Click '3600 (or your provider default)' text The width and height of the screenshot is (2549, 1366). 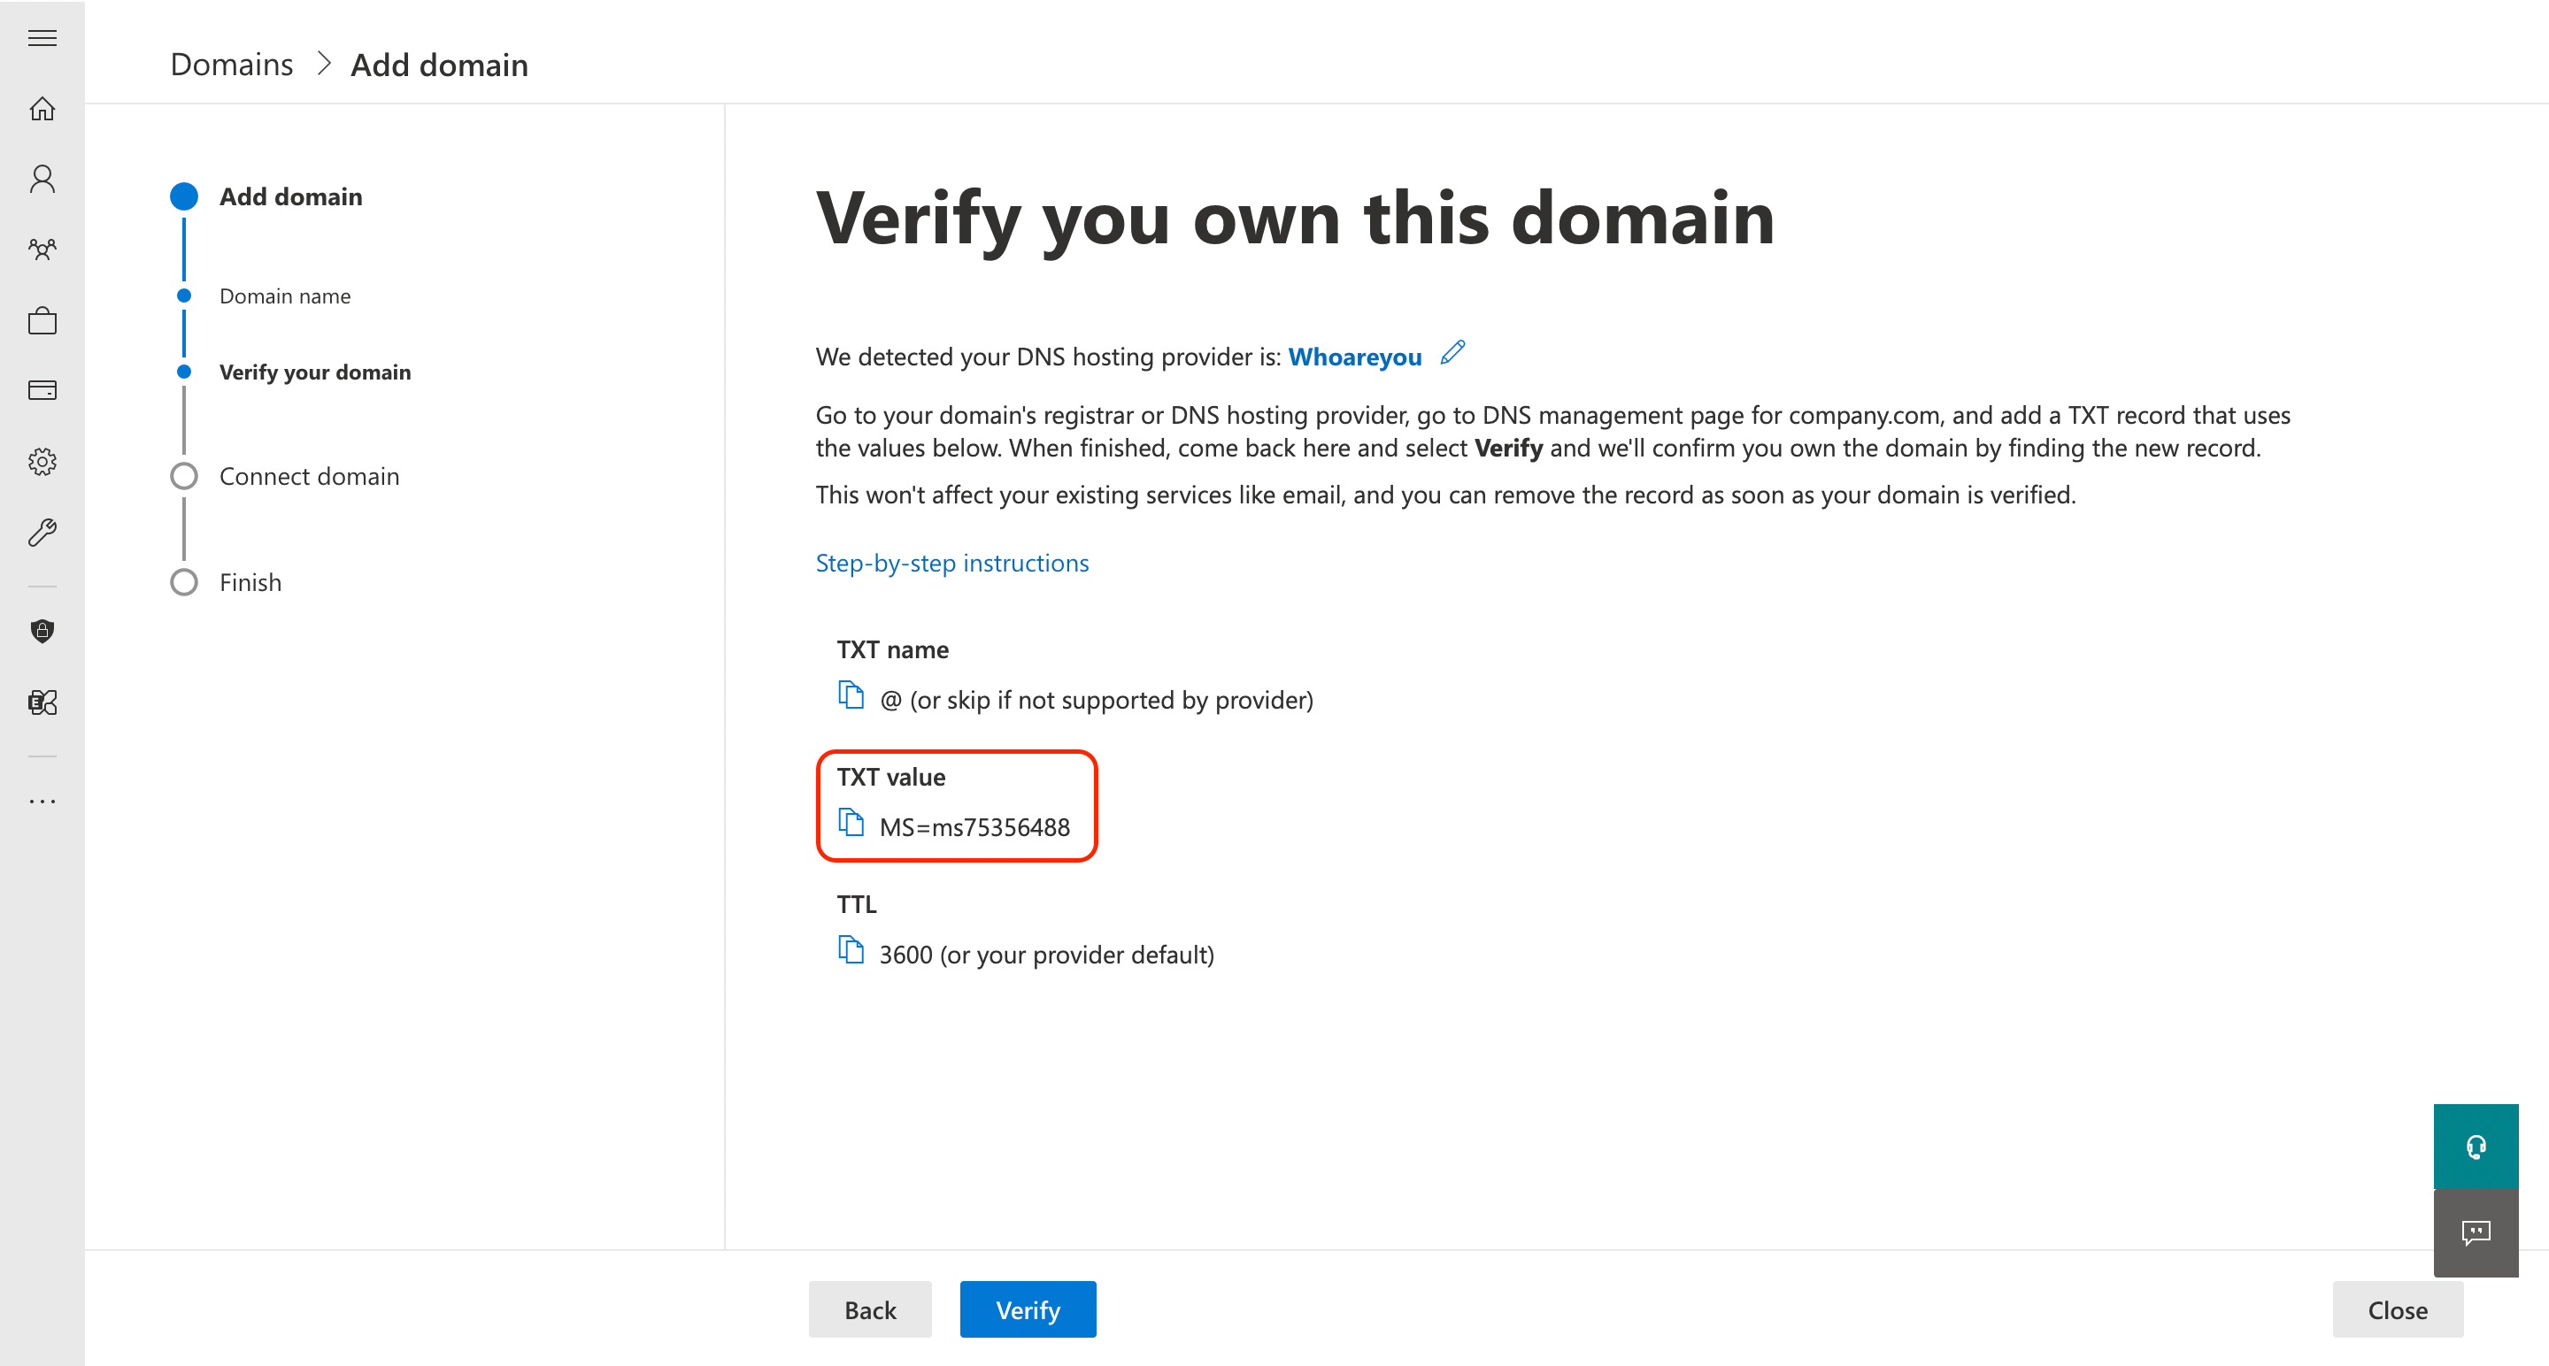(1047, 955)
